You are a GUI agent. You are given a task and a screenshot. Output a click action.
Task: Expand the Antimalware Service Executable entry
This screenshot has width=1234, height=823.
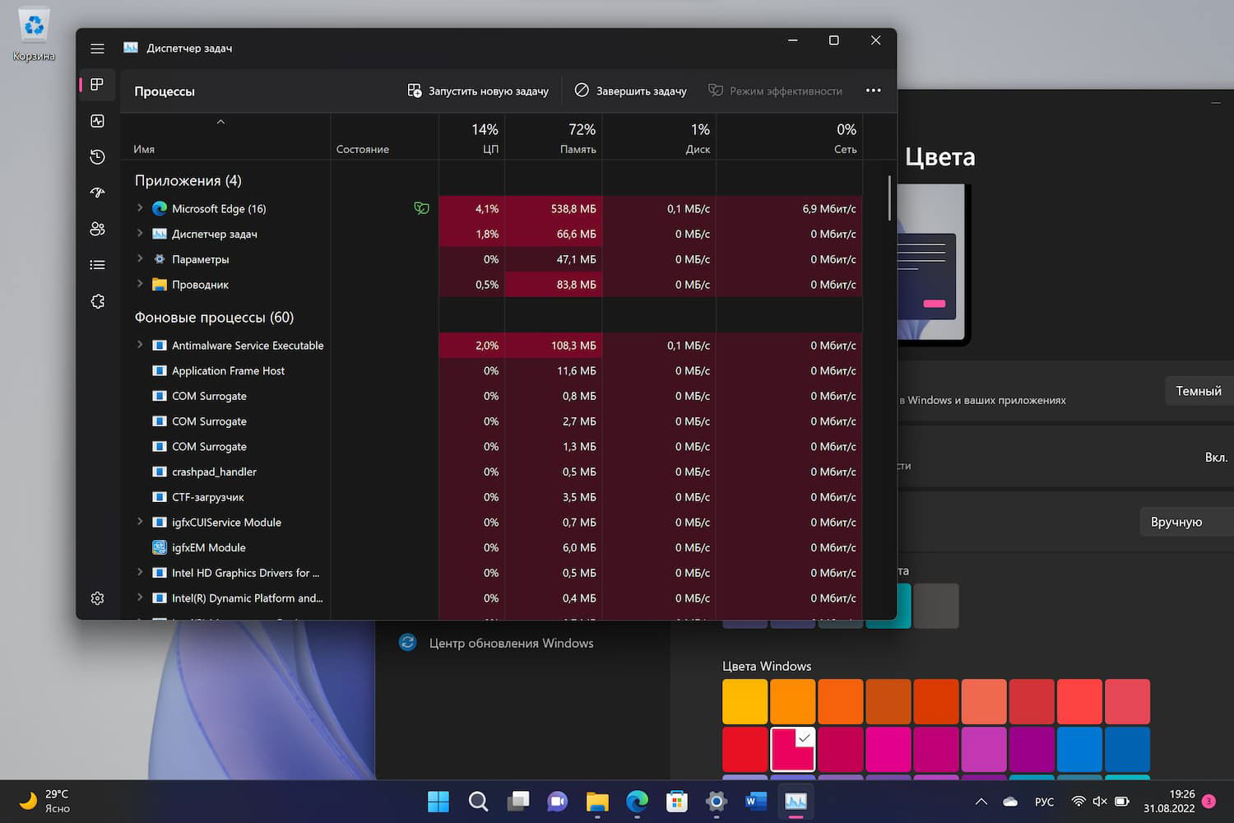tap(140, 345)
